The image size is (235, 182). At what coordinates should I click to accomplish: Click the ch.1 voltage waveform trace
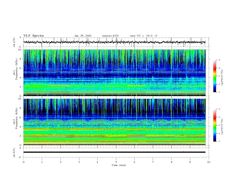pos(114,42)
